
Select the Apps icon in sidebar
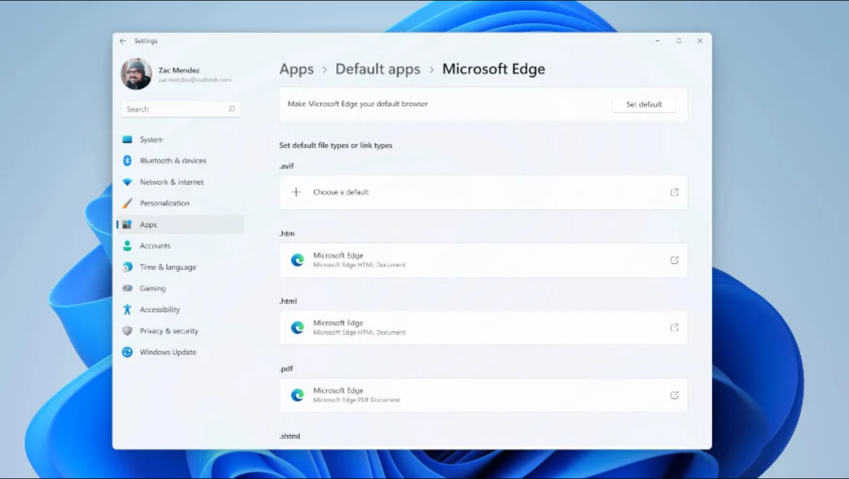point(127,225)
